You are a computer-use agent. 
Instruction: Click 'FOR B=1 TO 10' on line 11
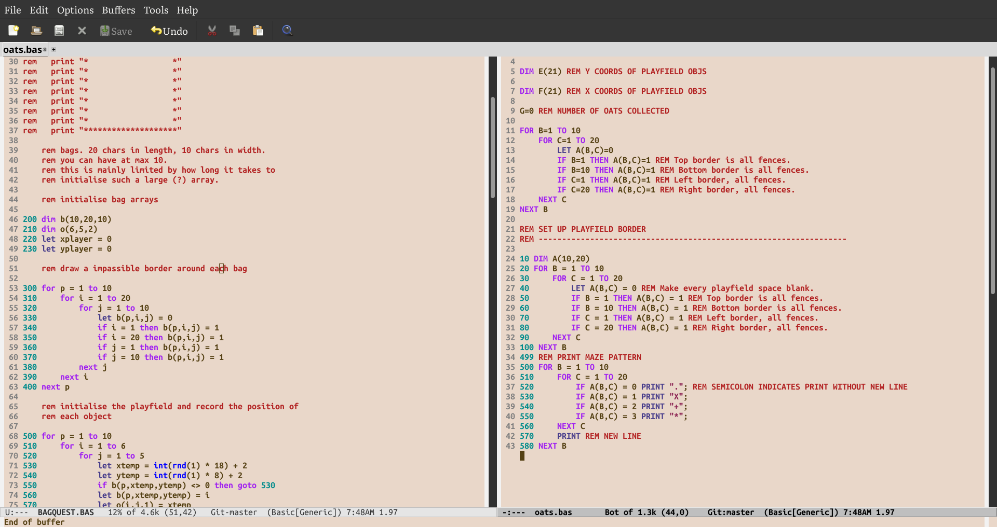pyautogui.click(x=550, y=131)
